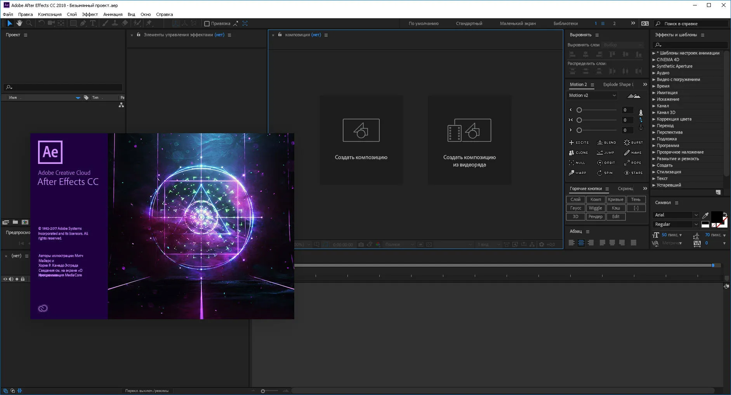Screen dimensions: 731x395
Task: Pick a color with the Symbol eyedropper
Action: pyautogui.click(x=705, y=215)
